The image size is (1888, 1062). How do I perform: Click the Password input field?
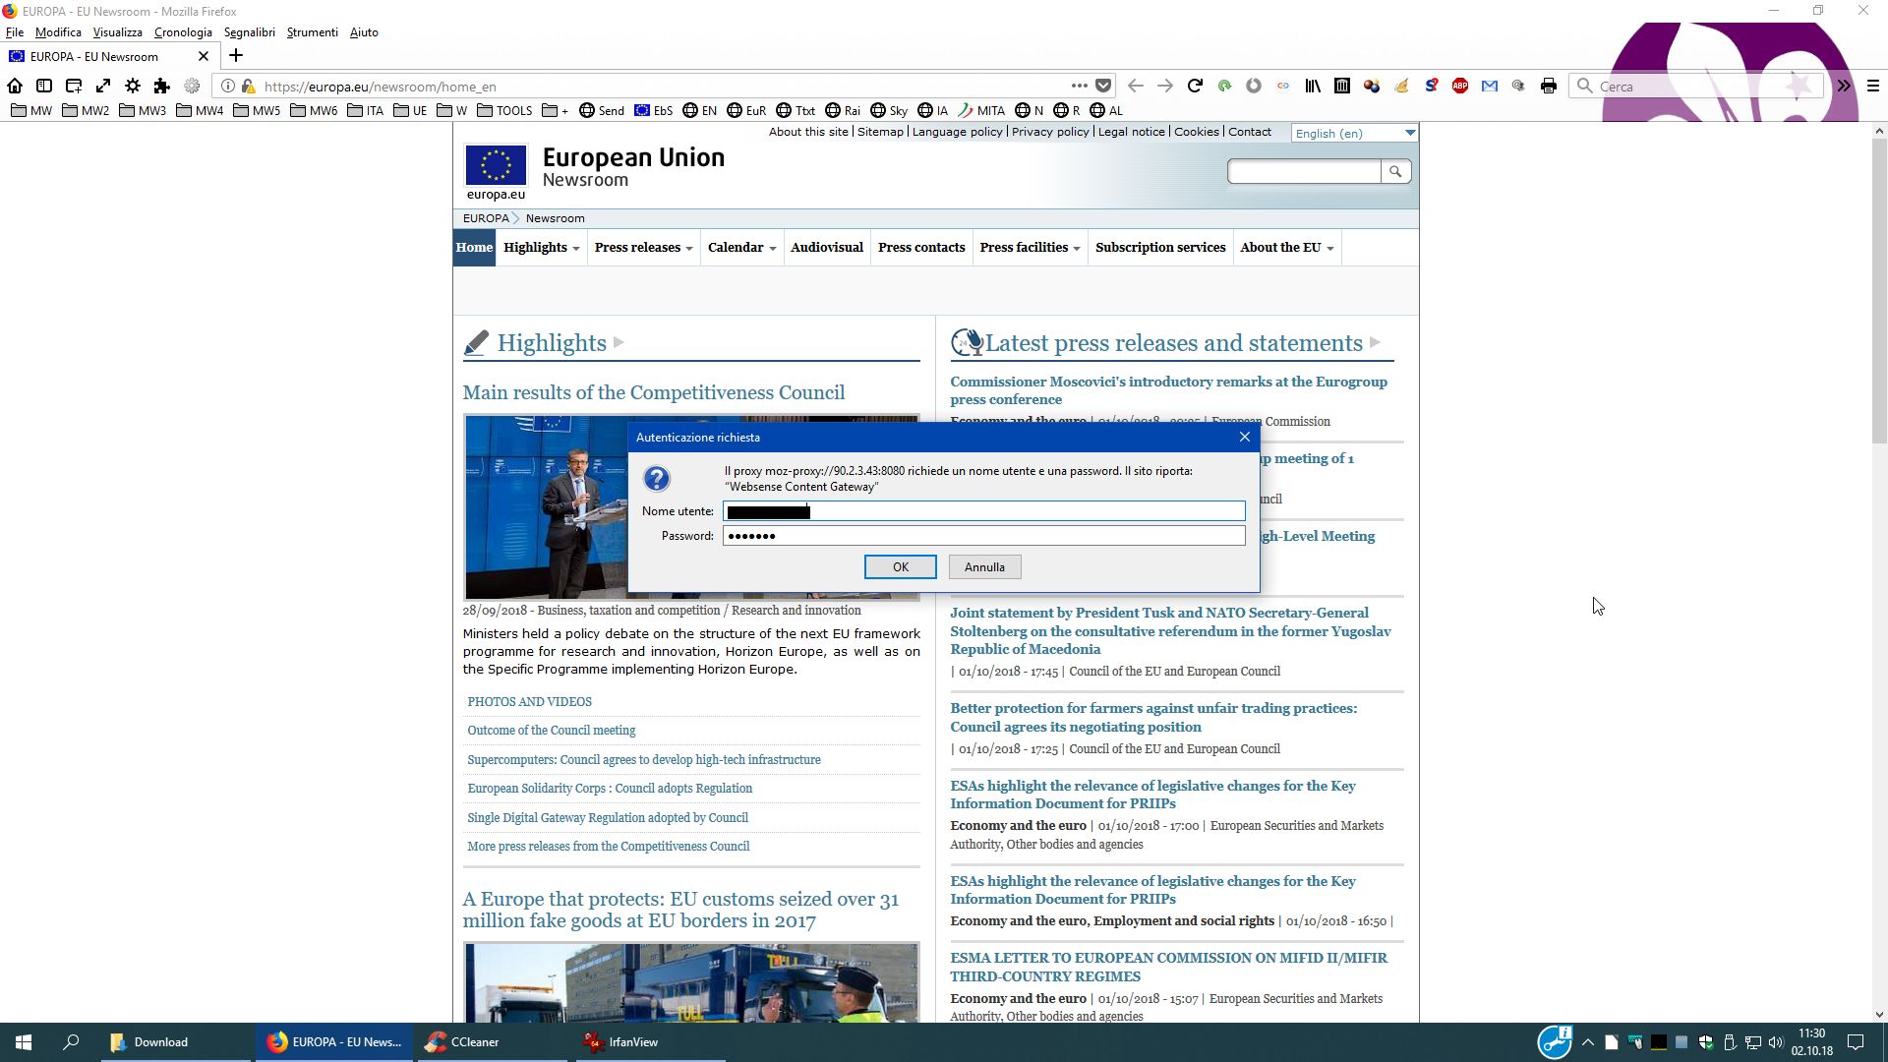[983, 536]
